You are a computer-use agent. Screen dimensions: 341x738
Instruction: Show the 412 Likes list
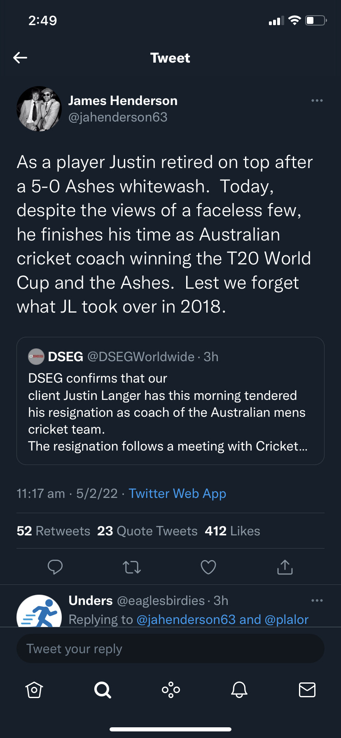point(233,531)
